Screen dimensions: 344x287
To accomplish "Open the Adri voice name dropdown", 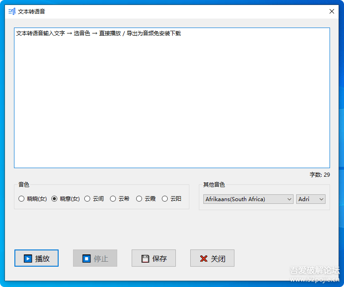I will coord(311,199).
